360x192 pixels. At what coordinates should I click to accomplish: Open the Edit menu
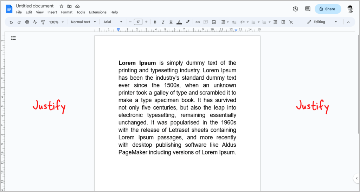[29, 12]
